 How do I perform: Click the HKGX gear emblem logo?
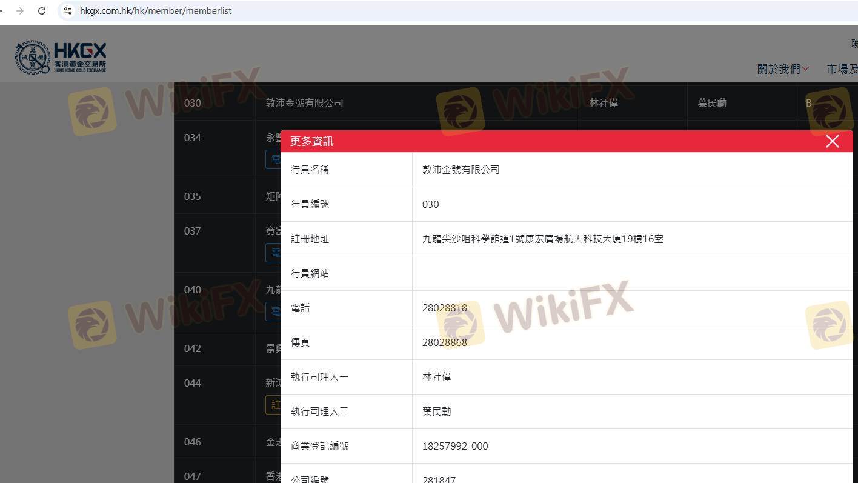click(x=33, y=58)
